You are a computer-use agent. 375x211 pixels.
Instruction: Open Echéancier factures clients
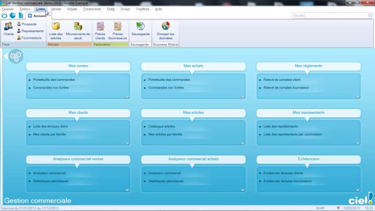(283, 173)
